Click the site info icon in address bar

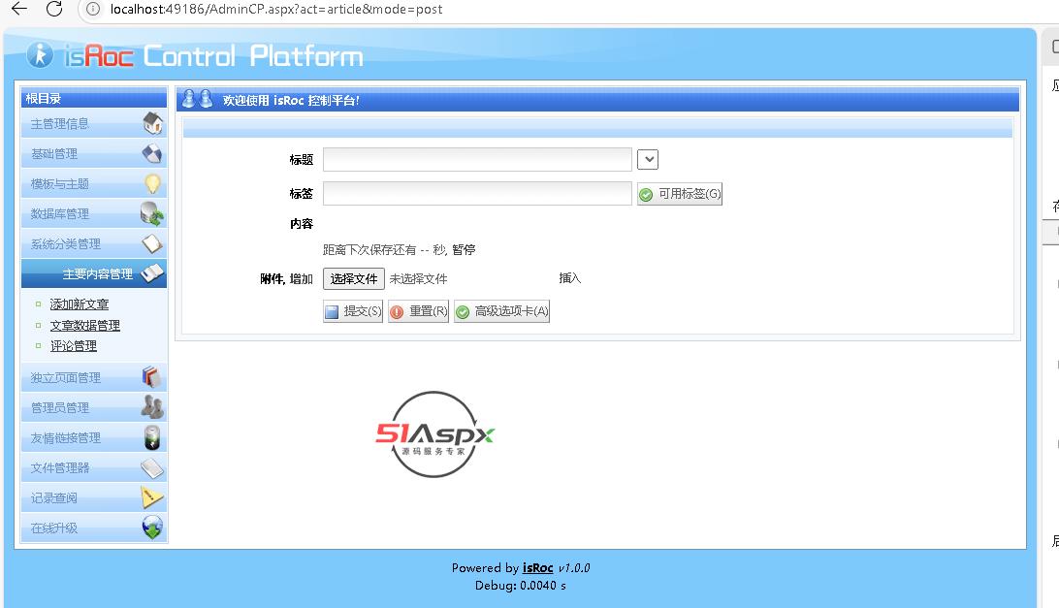pos(93,9)
